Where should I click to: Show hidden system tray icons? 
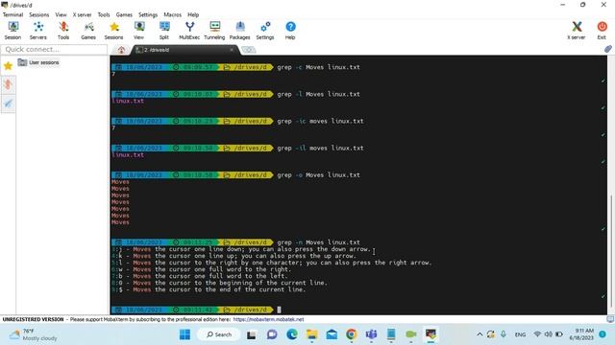480,334
